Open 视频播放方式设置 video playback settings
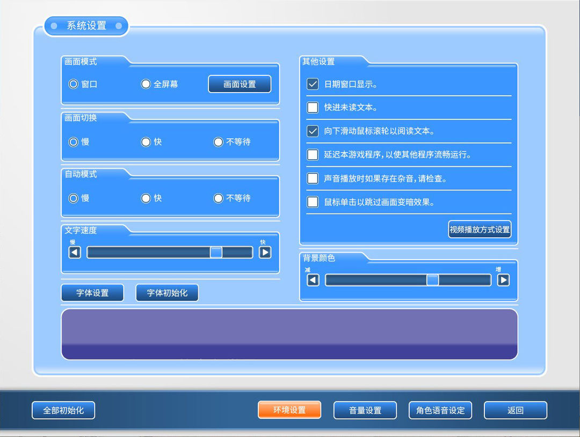580x437 pixels. pos(480,229)
